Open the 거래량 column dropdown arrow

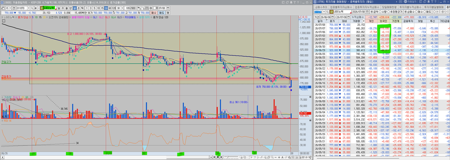point(363,21)
